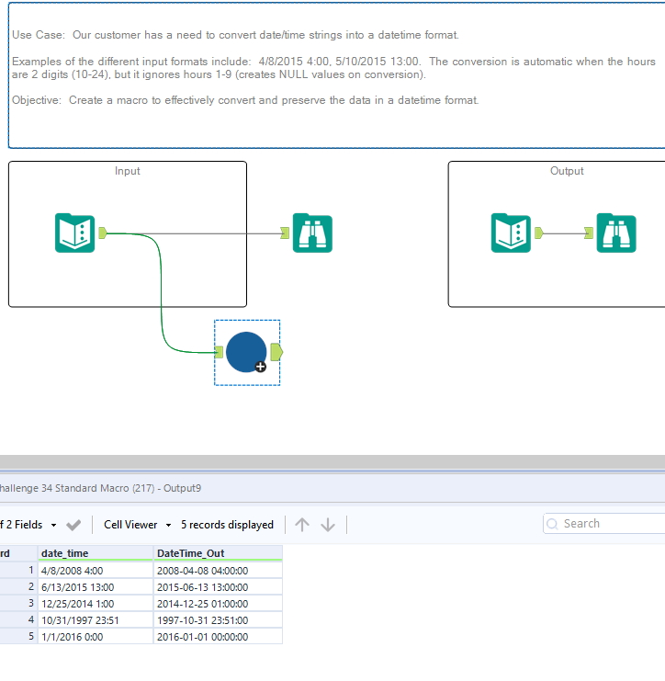Select record row number 3
665x681 pixels.
[18, 603]
